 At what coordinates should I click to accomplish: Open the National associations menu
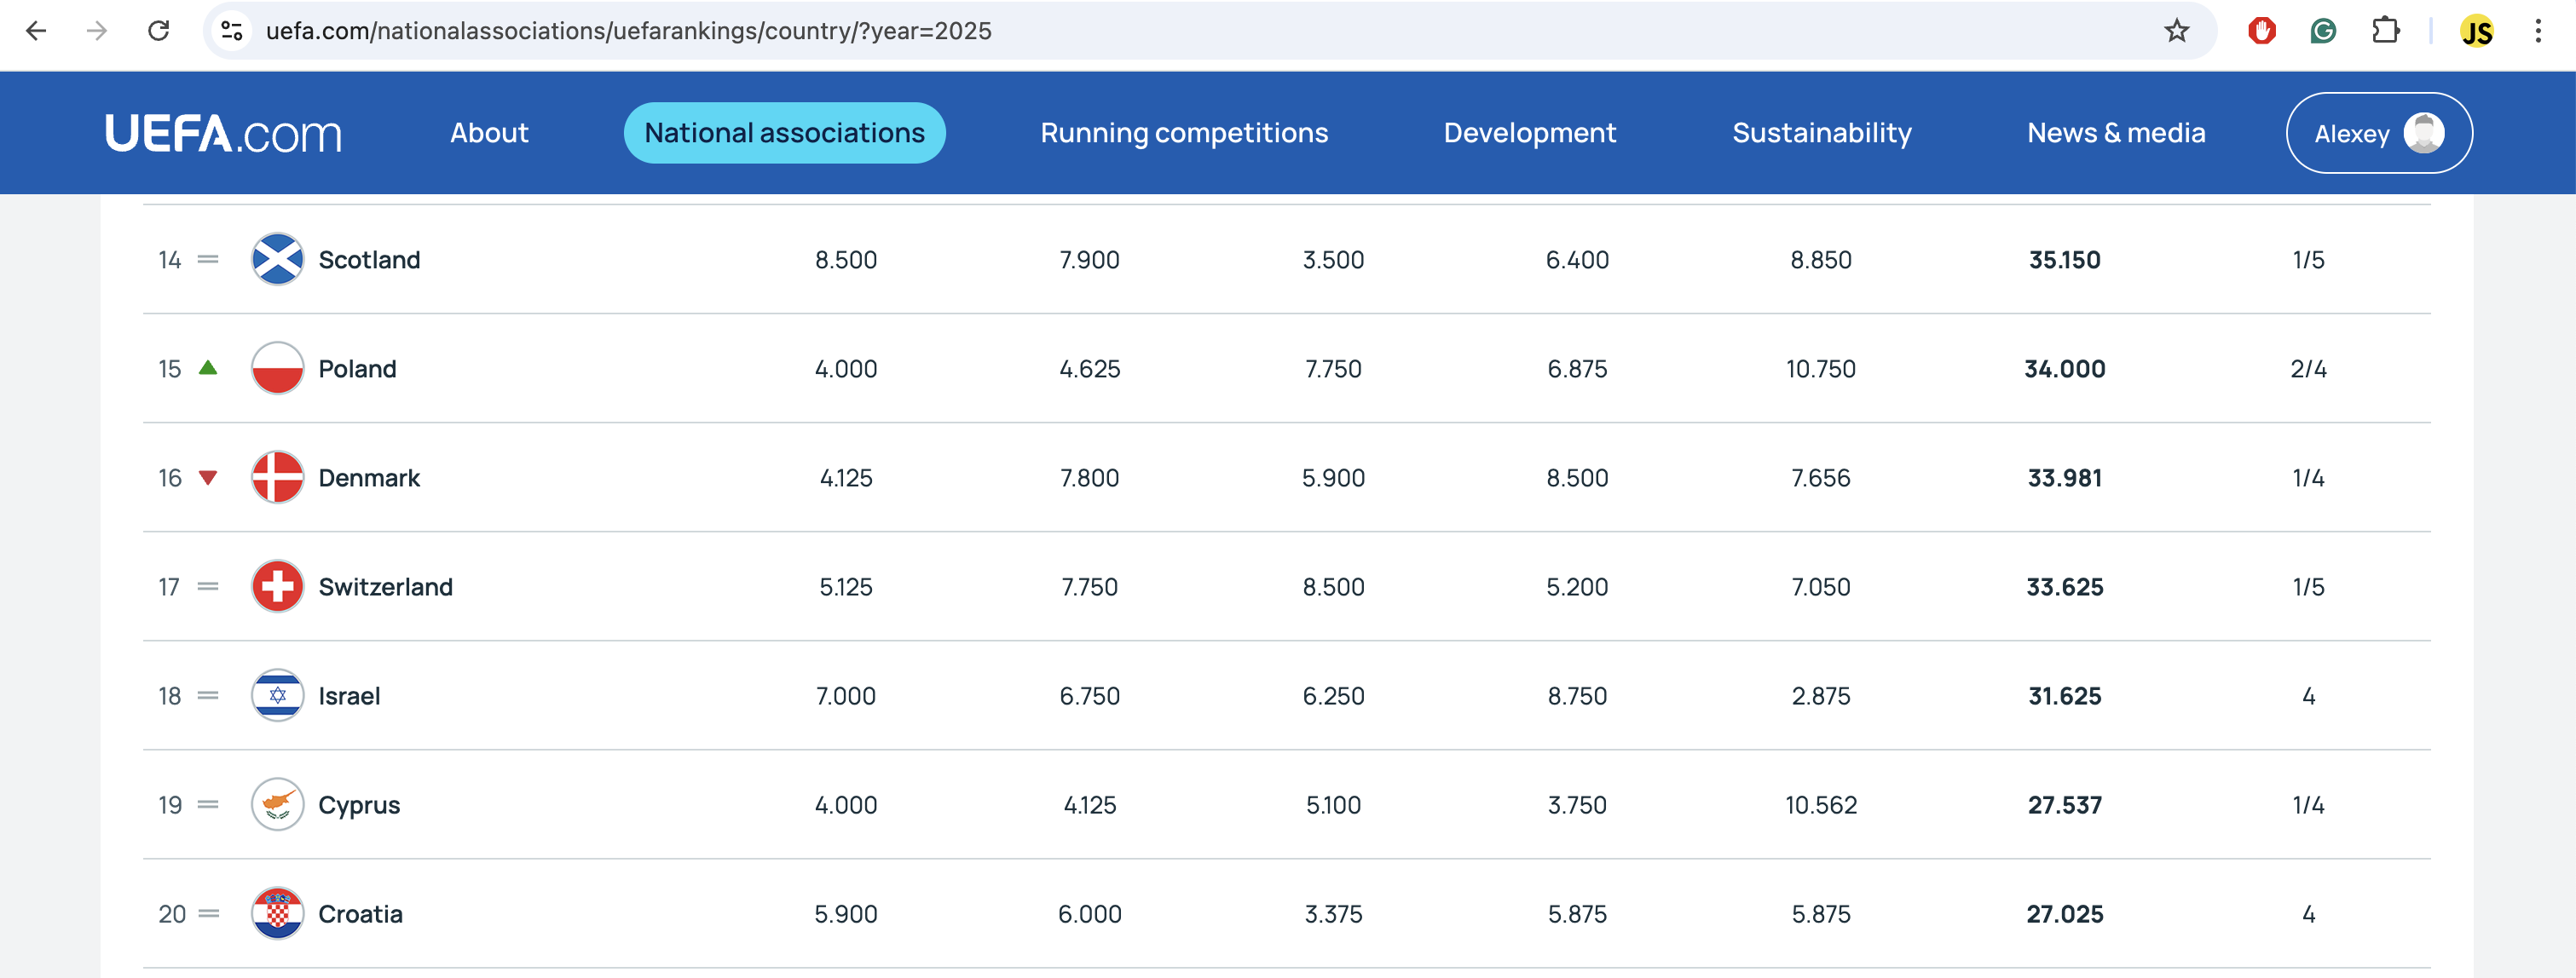(x=784, y=133)
